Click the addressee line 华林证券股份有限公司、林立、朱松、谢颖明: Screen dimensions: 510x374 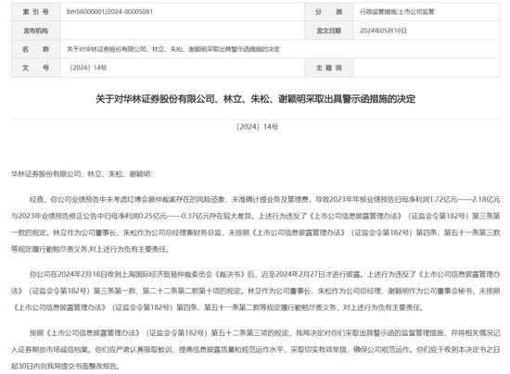coord(82,174)
